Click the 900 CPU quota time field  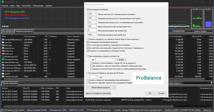(x=92, y=26)
